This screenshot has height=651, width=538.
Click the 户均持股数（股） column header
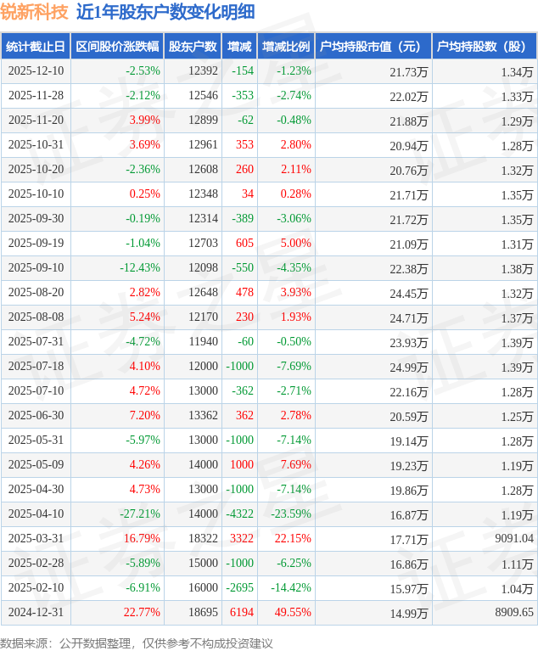click(x=485, y=47)
